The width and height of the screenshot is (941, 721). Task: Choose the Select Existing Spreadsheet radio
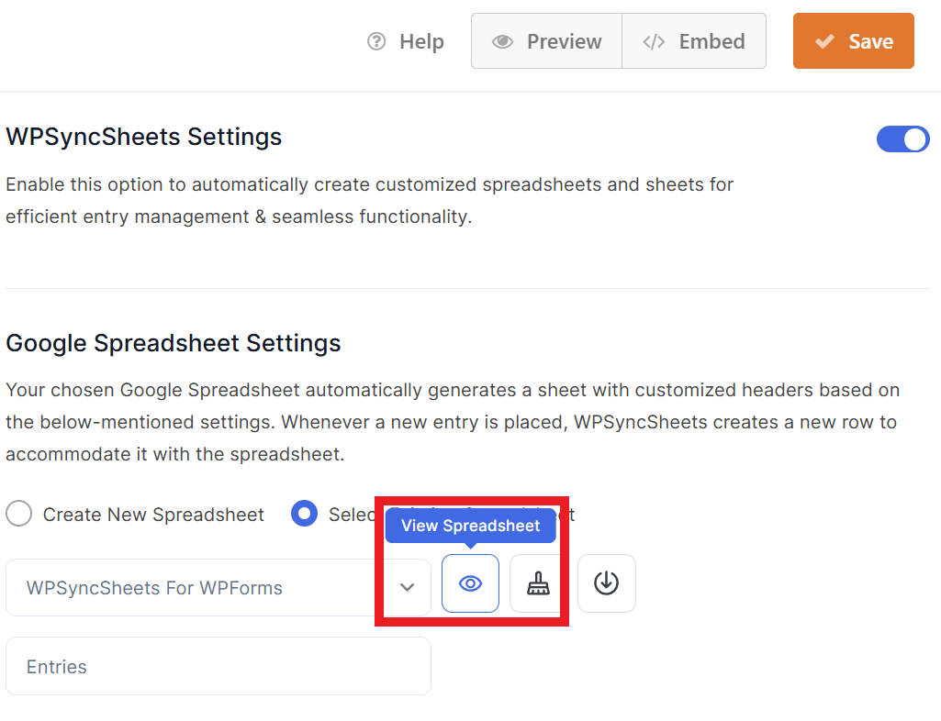coord(304,514)
